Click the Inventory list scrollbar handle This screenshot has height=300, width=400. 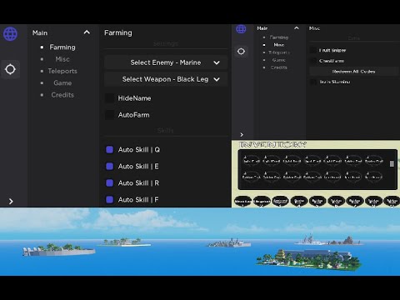(392, 164)
